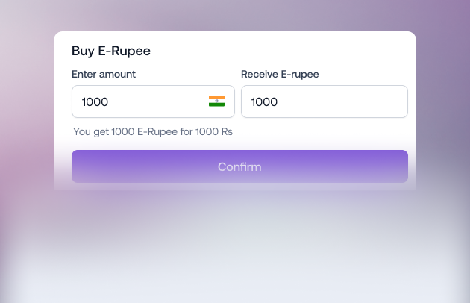Place cursor on 1000 in Receive E-rupee box
This screenshot has height=303, width=470.
tap(264, 102)
